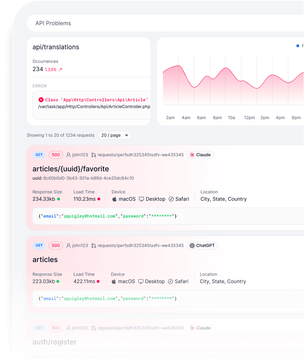This screenshot has width=305, height=362.
Task: Click the blue legend dot above chart
Action: 298,46
